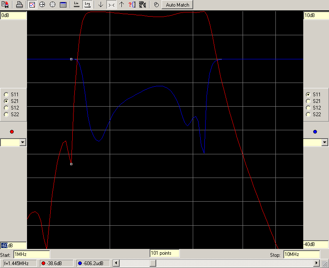Screen dimensions: 329x268
Task: Edit the right bottom -40dB field
Action: click(x=316, y=244)
